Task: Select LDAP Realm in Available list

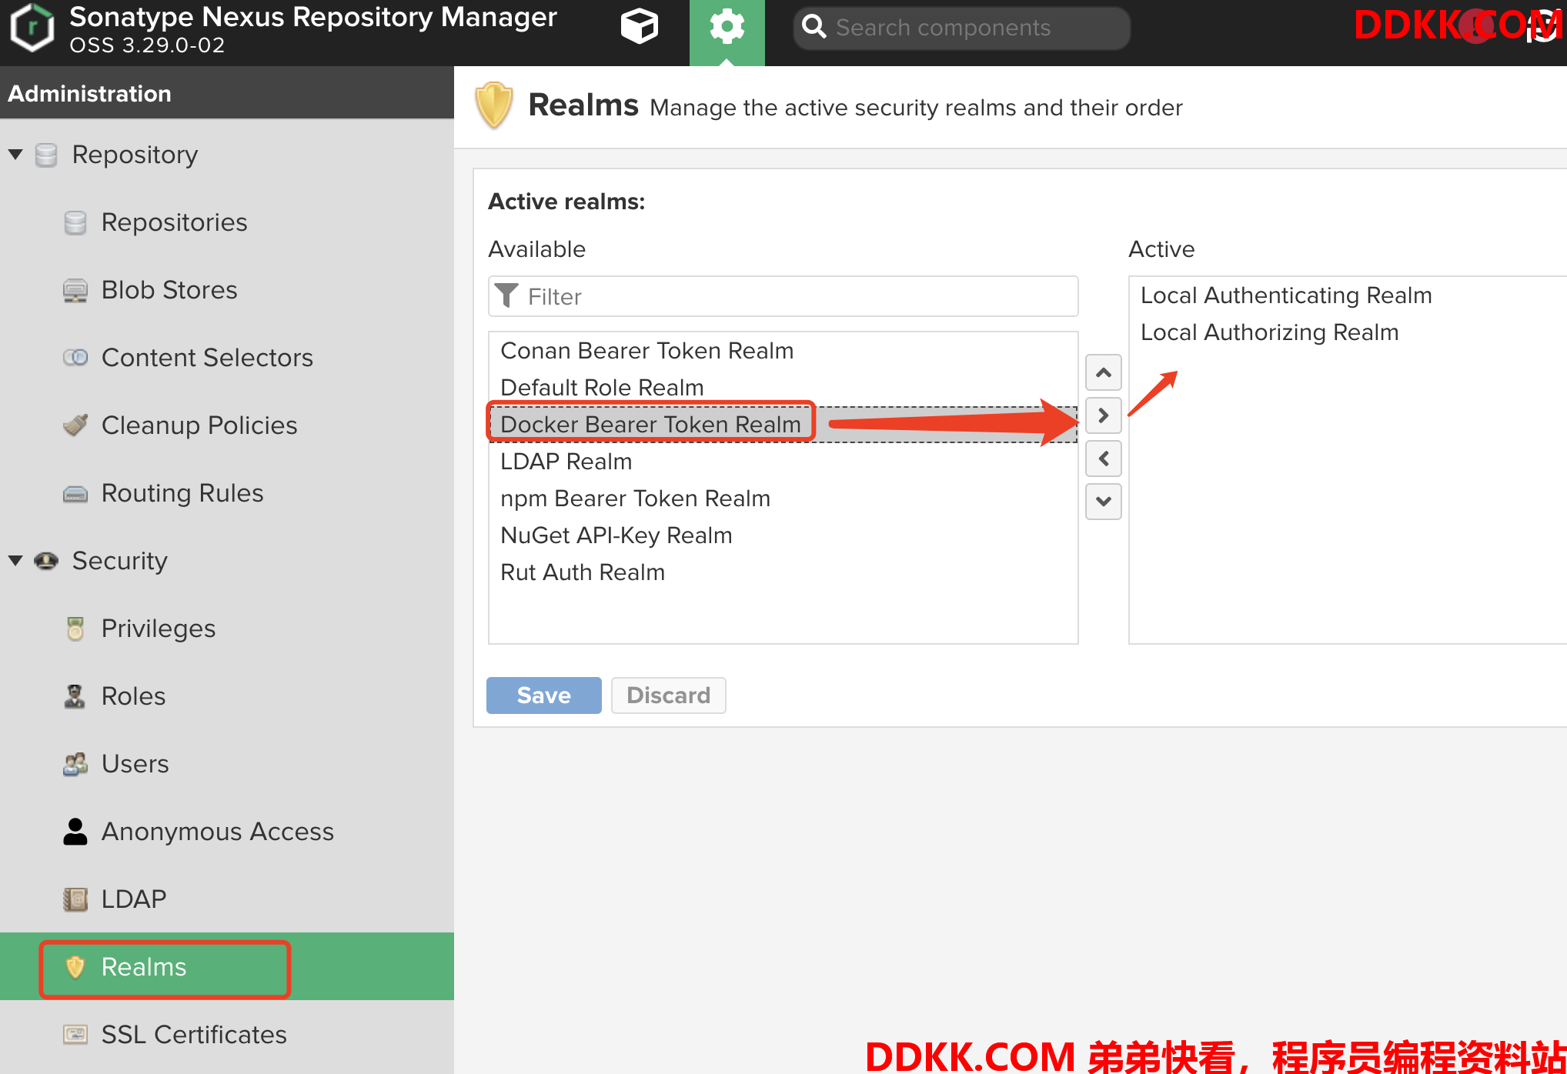Action: 783,462
